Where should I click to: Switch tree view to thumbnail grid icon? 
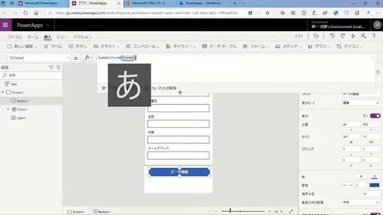59,67
